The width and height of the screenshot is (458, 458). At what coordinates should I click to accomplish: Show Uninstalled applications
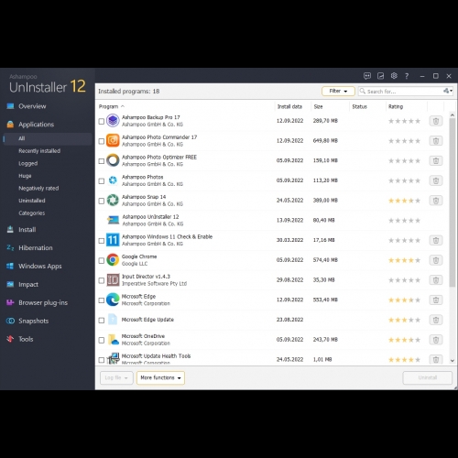(32, 201)
